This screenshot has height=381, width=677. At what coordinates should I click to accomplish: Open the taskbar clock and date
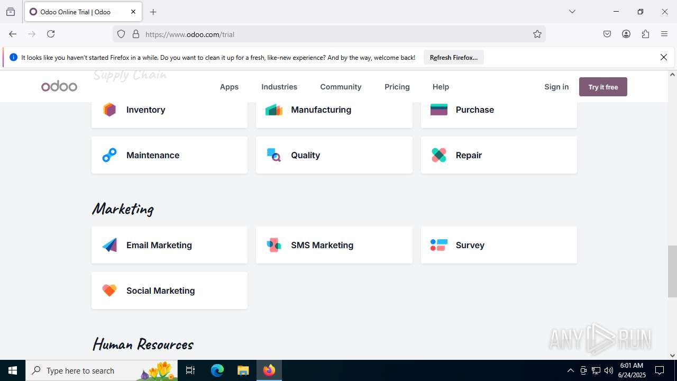(x=632, y=370)
